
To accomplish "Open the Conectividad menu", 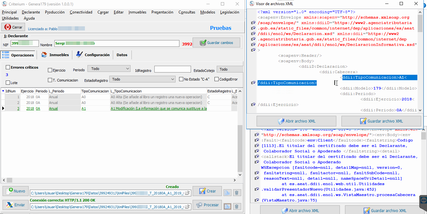I will (81, 12).
